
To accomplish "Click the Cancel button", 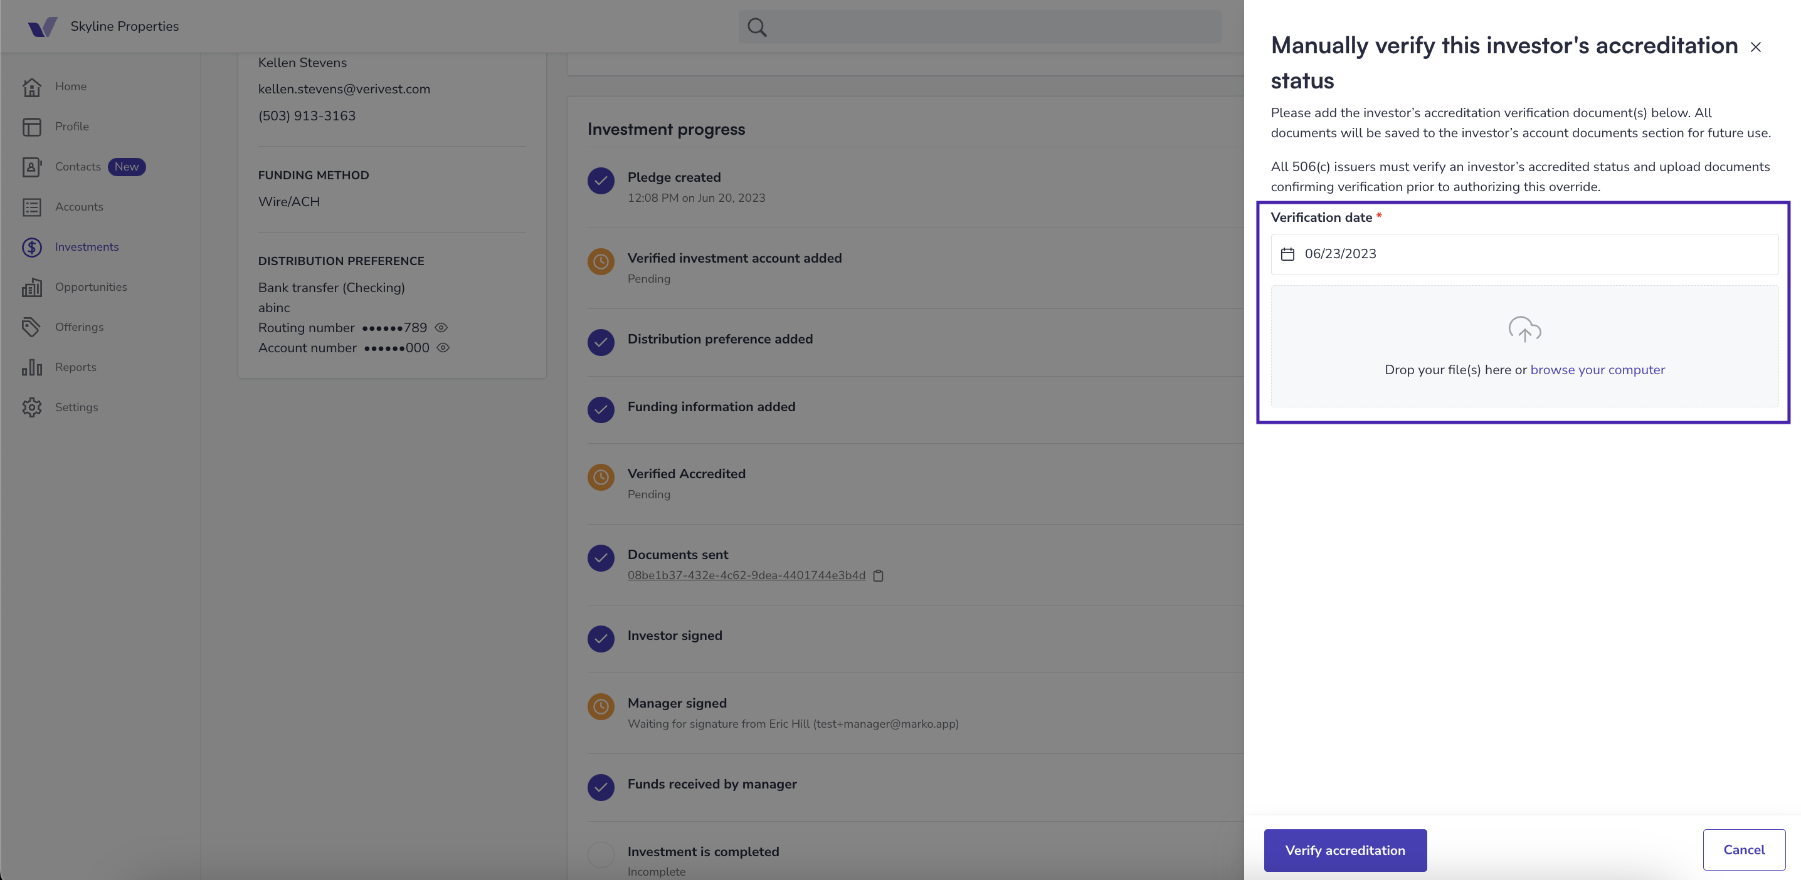I will click(1744, 850).
